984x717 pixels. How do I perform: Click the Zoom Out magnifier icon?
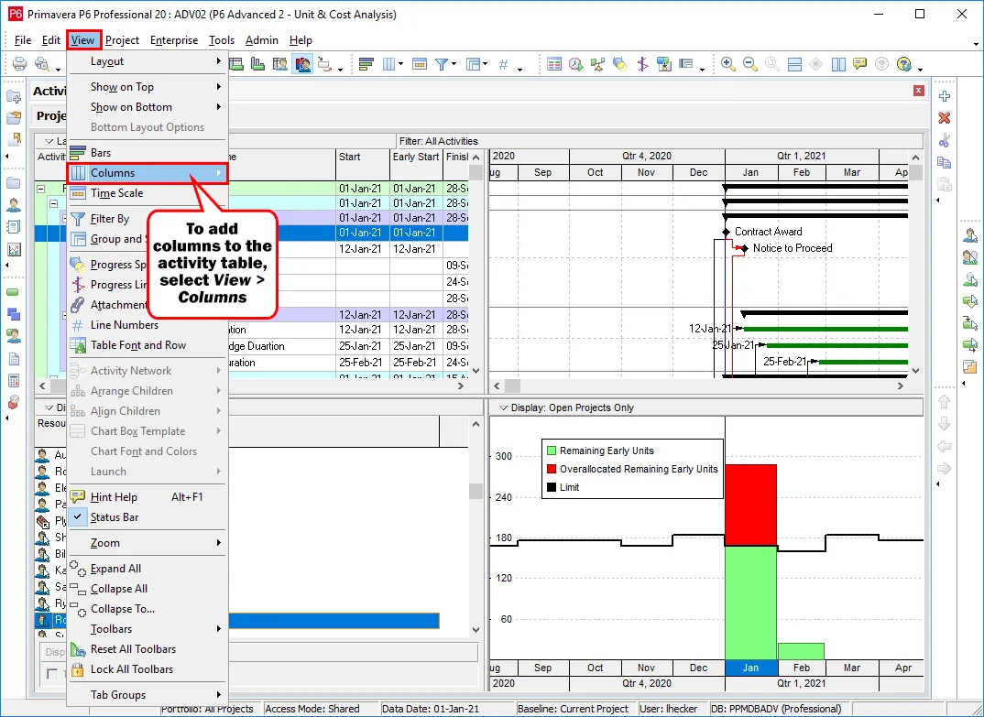pyautogui.click(x=749, y=64)
